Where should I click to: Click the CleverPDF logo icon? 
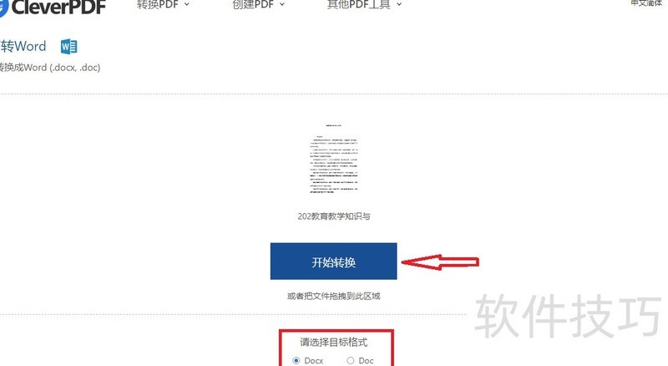3,8
